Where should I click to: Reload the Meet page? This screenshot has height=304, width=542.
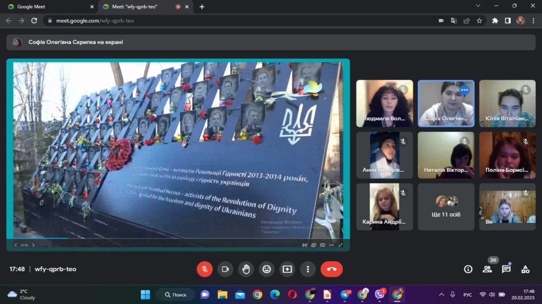pyautogui.click(x=34, y=21)
